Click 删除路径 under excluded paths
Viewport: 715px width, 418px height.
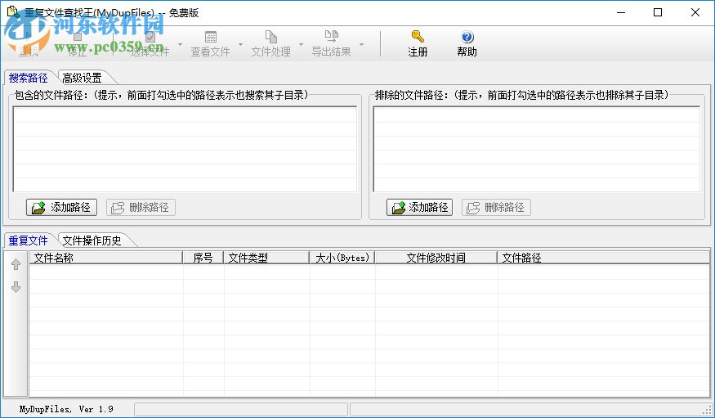(496, 208)
